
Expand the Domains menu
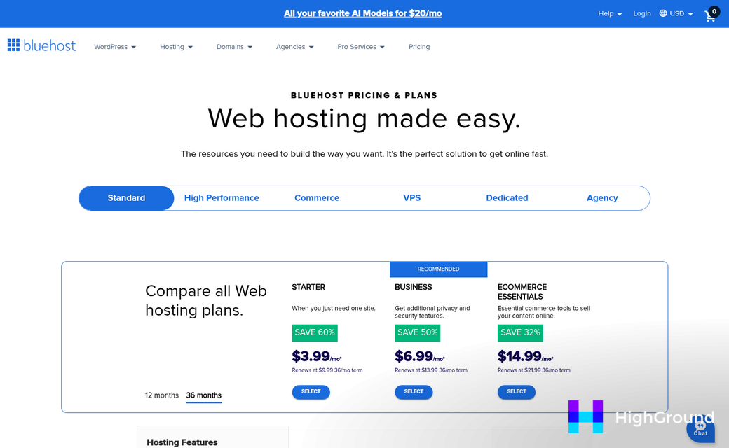(234, 47)
